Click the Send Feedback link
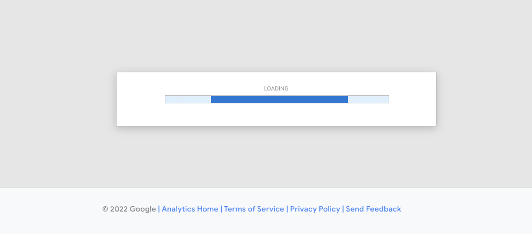This screenshot has height=234, width=532. 373,209
